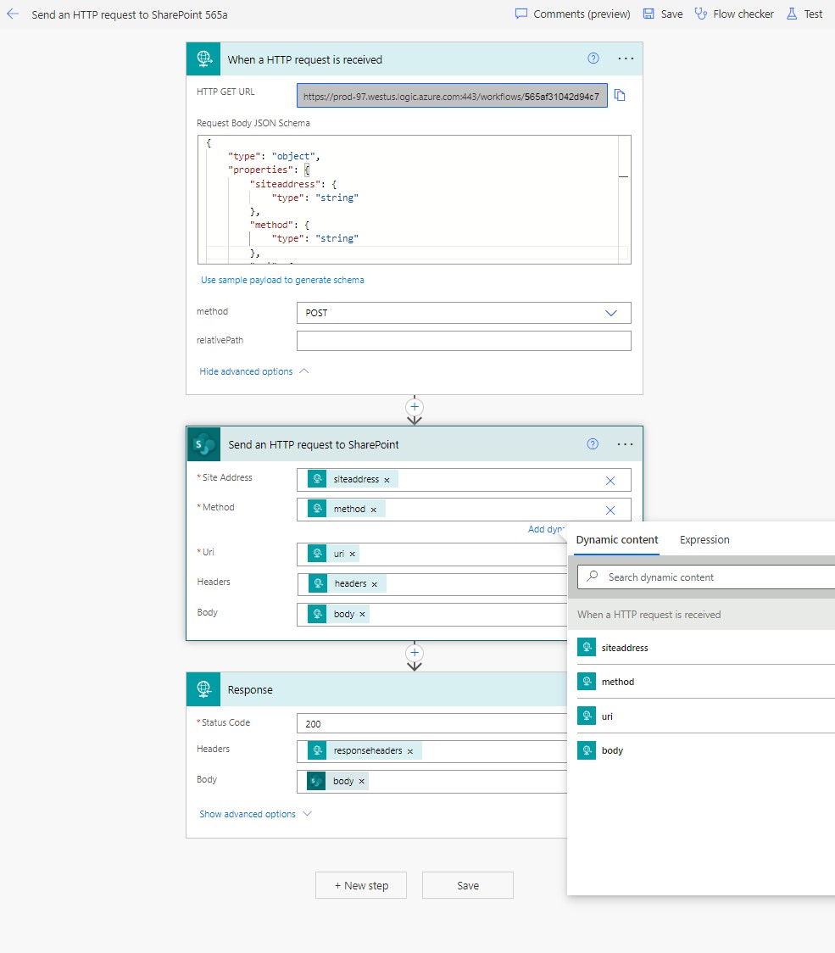This screenshot has height=953, width=835.
Task: Click the back arrow next to flow title
Action: [x=13, y=14]
